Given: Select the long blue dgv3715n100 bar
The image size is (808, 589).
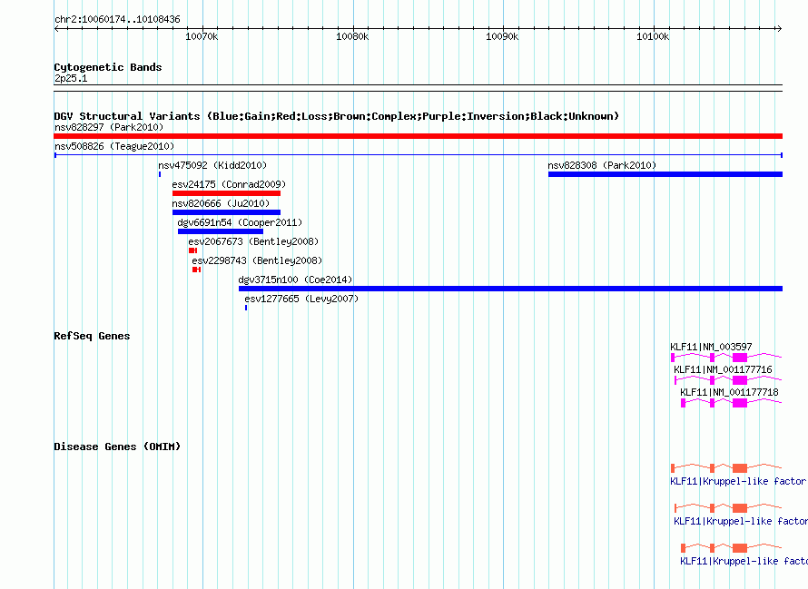Looking at the screenshot, I should pyautogui.click(x=510, y=289).
